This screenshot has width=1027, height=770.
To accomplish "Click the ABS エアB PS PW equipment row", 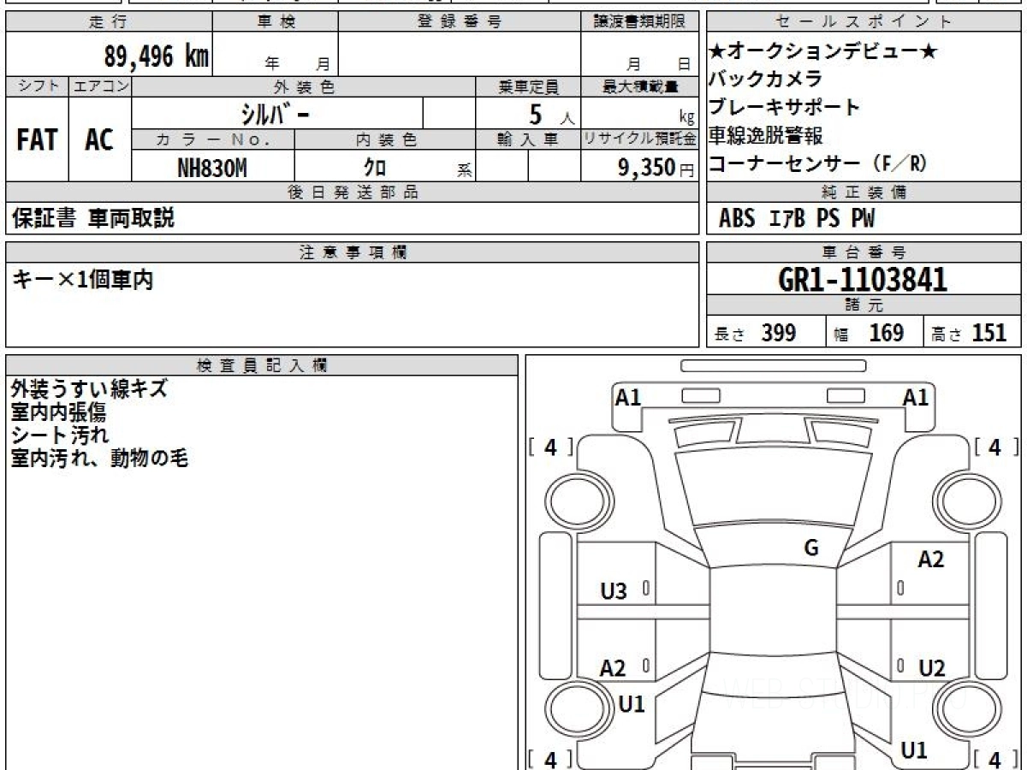I will (x=797, y=219).
